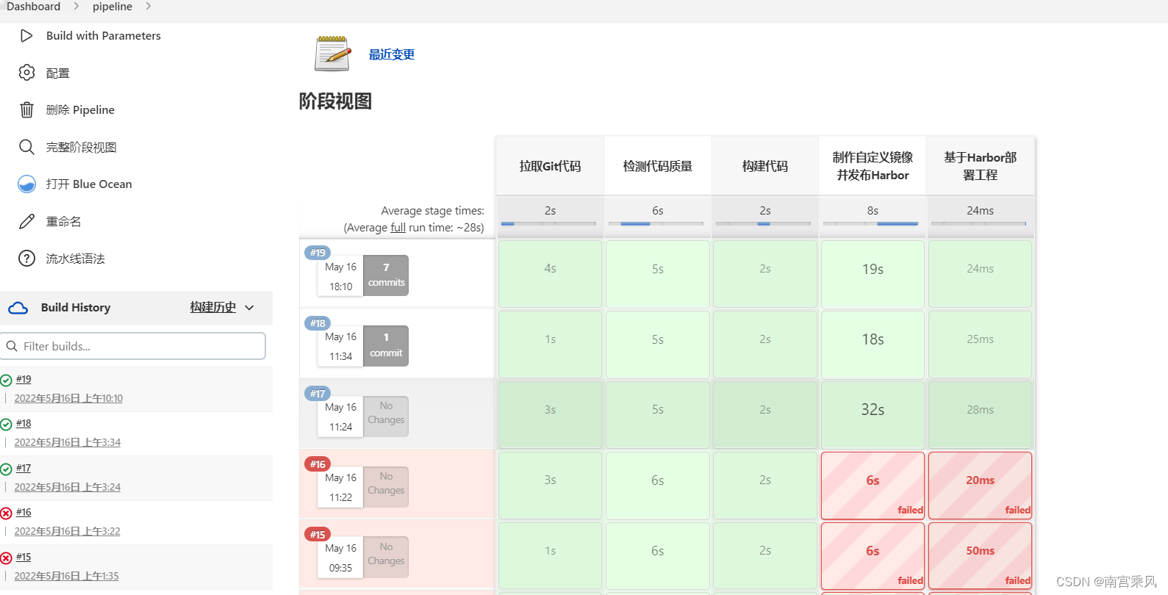
Task: Click the Blue Ocean icon
Action: tap(26, 184)
